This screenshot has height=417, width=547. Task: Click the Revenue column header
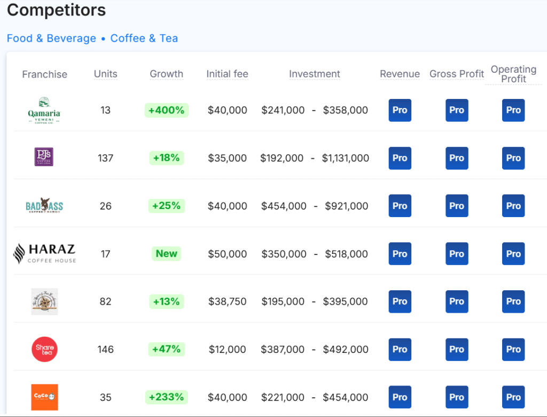400,74
